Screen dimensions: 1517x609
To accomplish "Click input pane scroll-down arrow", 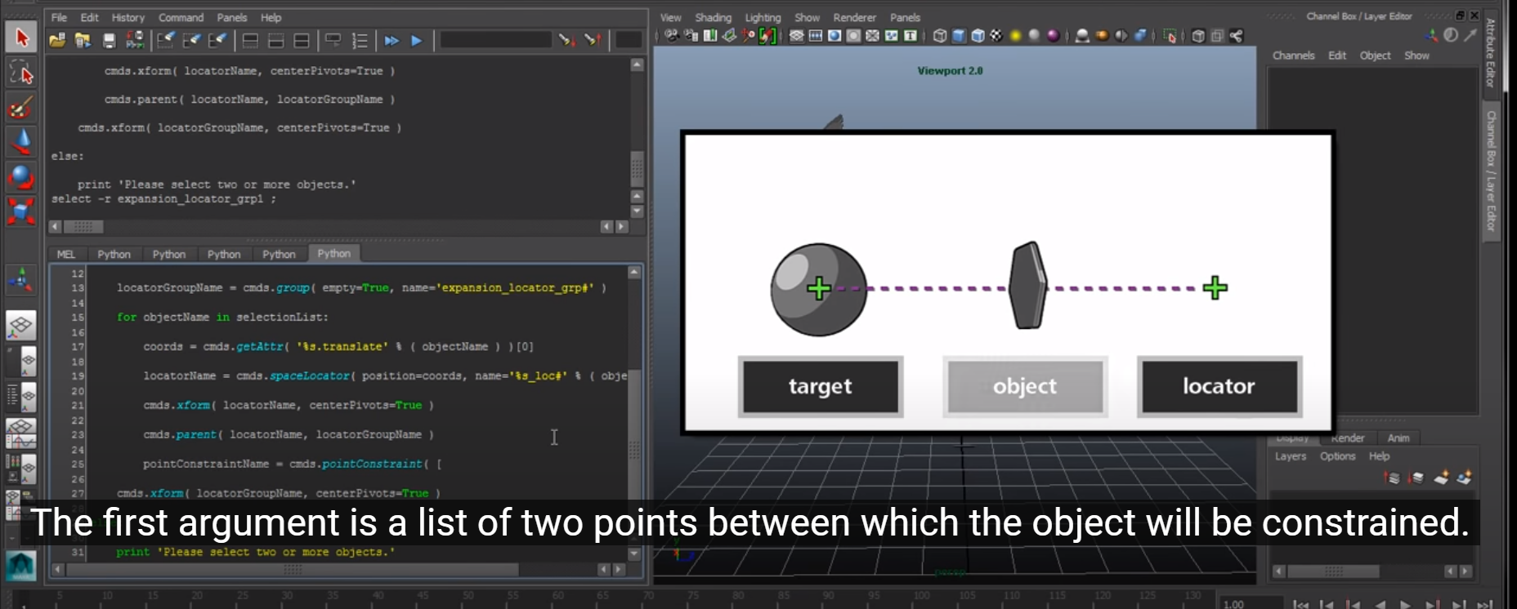I will (634, 553).
